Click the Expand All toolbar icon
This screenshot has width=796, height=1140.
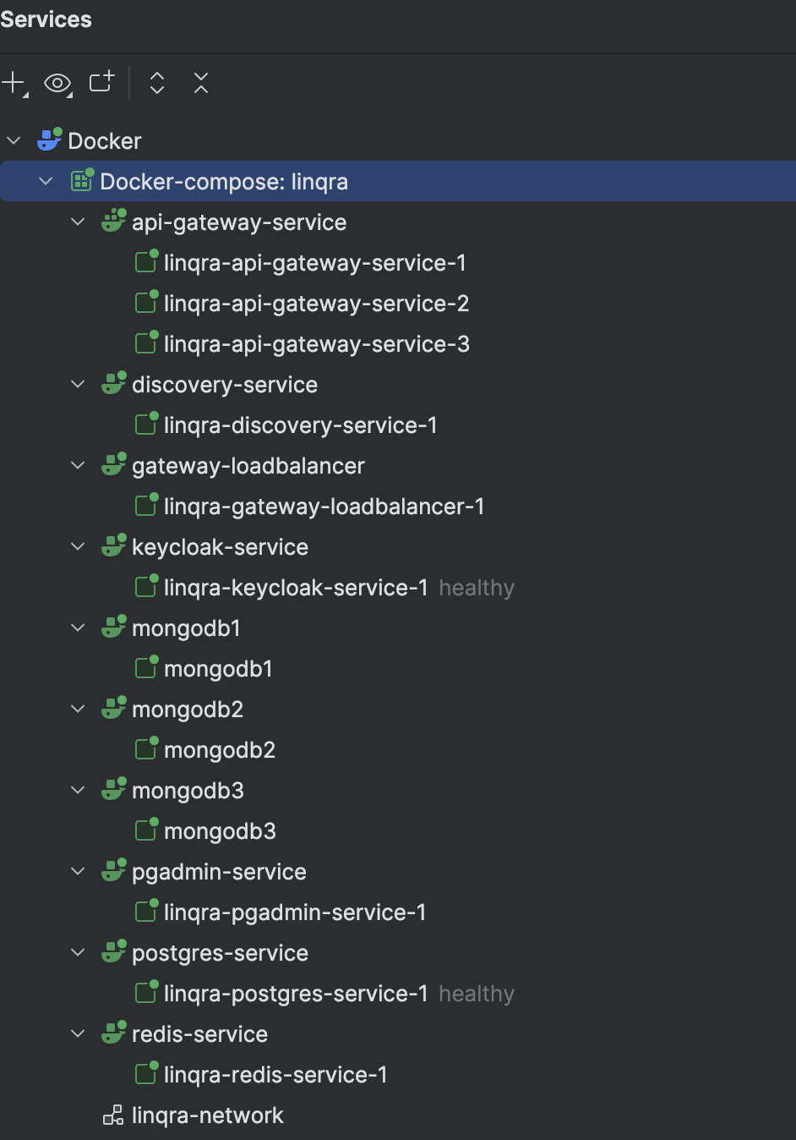click(x=157, y=83)
